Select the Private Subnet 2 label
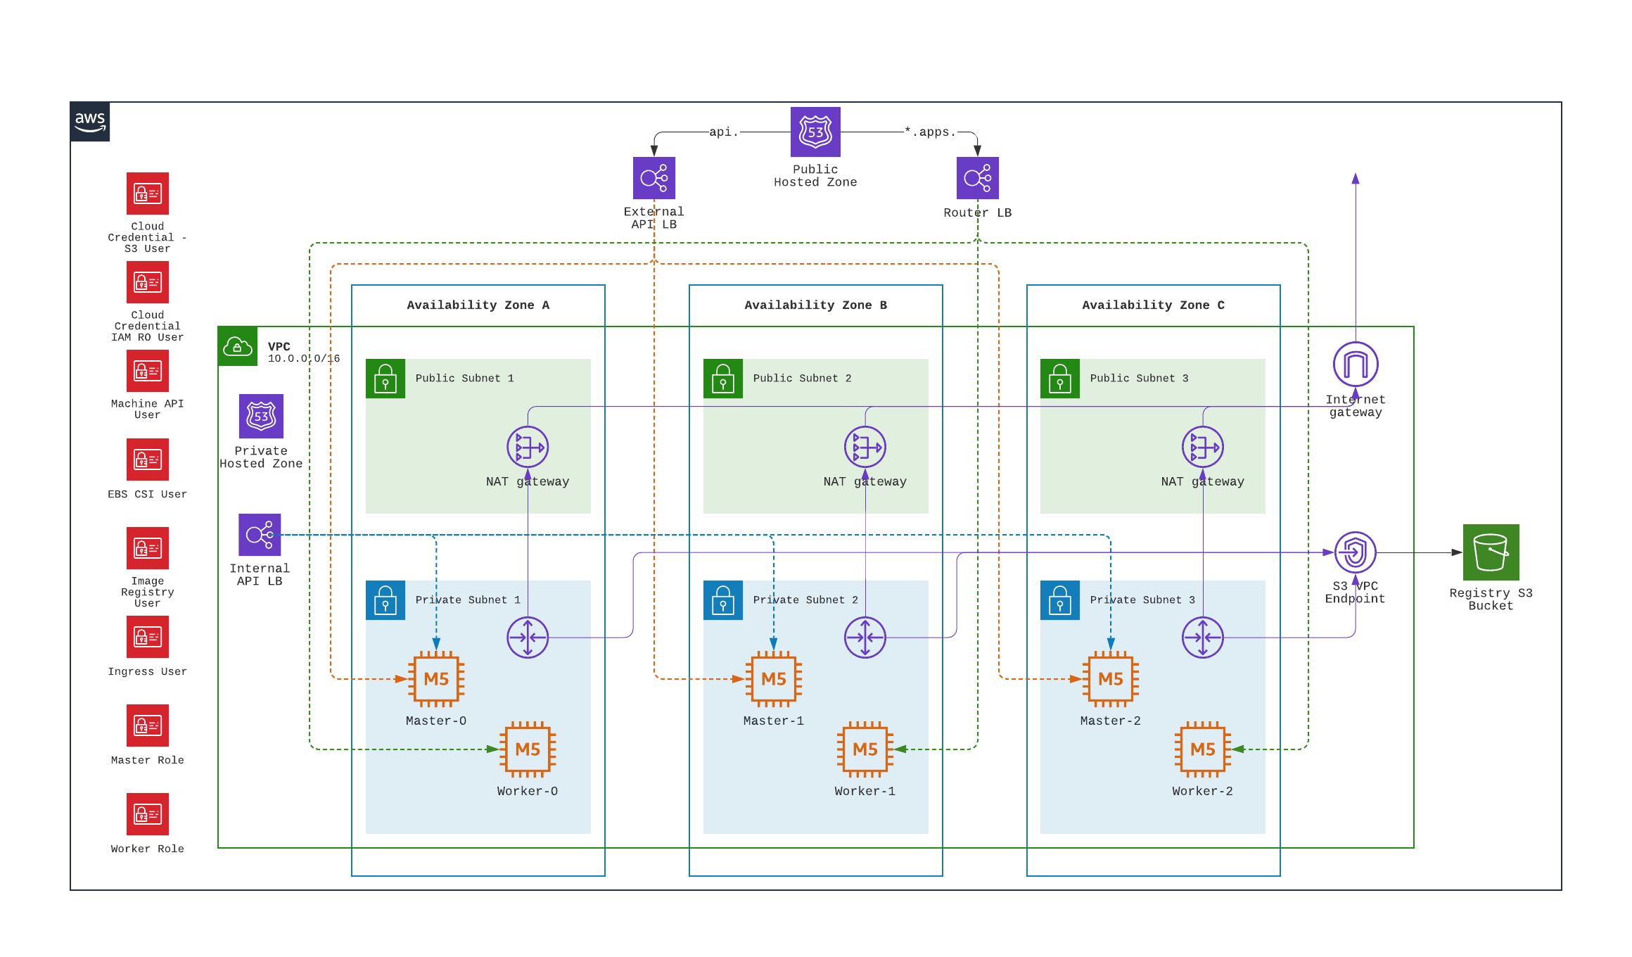Viewport: 1632px width, 957px height. pos(806,600)
